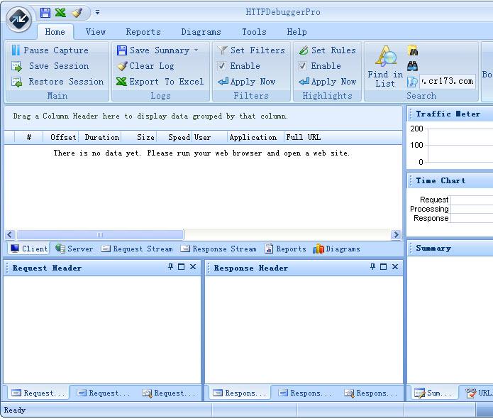Select the Server tab
The height and width of the screenshot is (419, 493).
74,249
